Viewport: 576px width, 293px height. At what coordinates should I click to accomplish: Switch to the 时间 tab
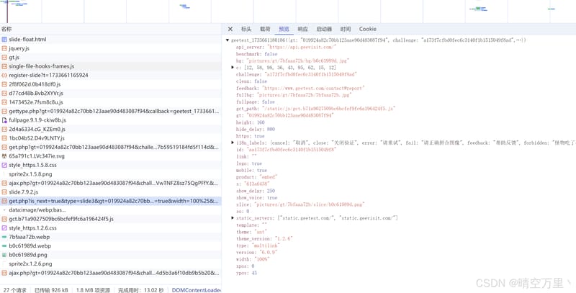346,29
